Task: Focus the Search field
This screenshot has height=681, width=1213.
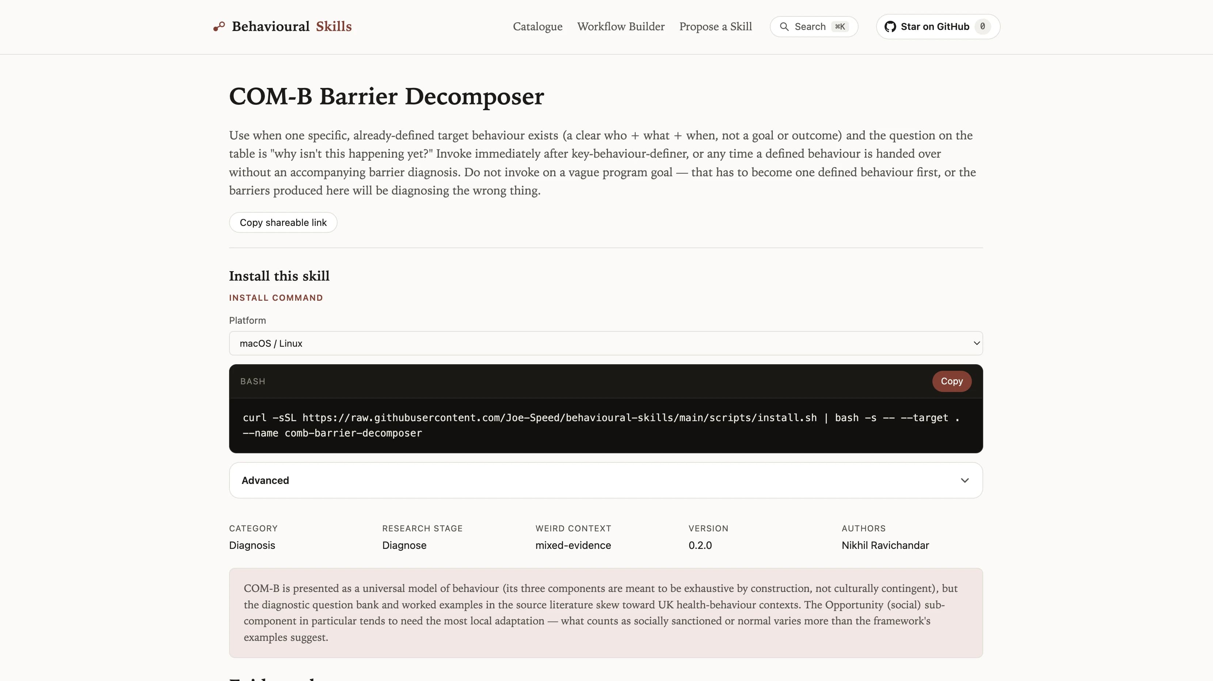Action: [x=814, y=27]
